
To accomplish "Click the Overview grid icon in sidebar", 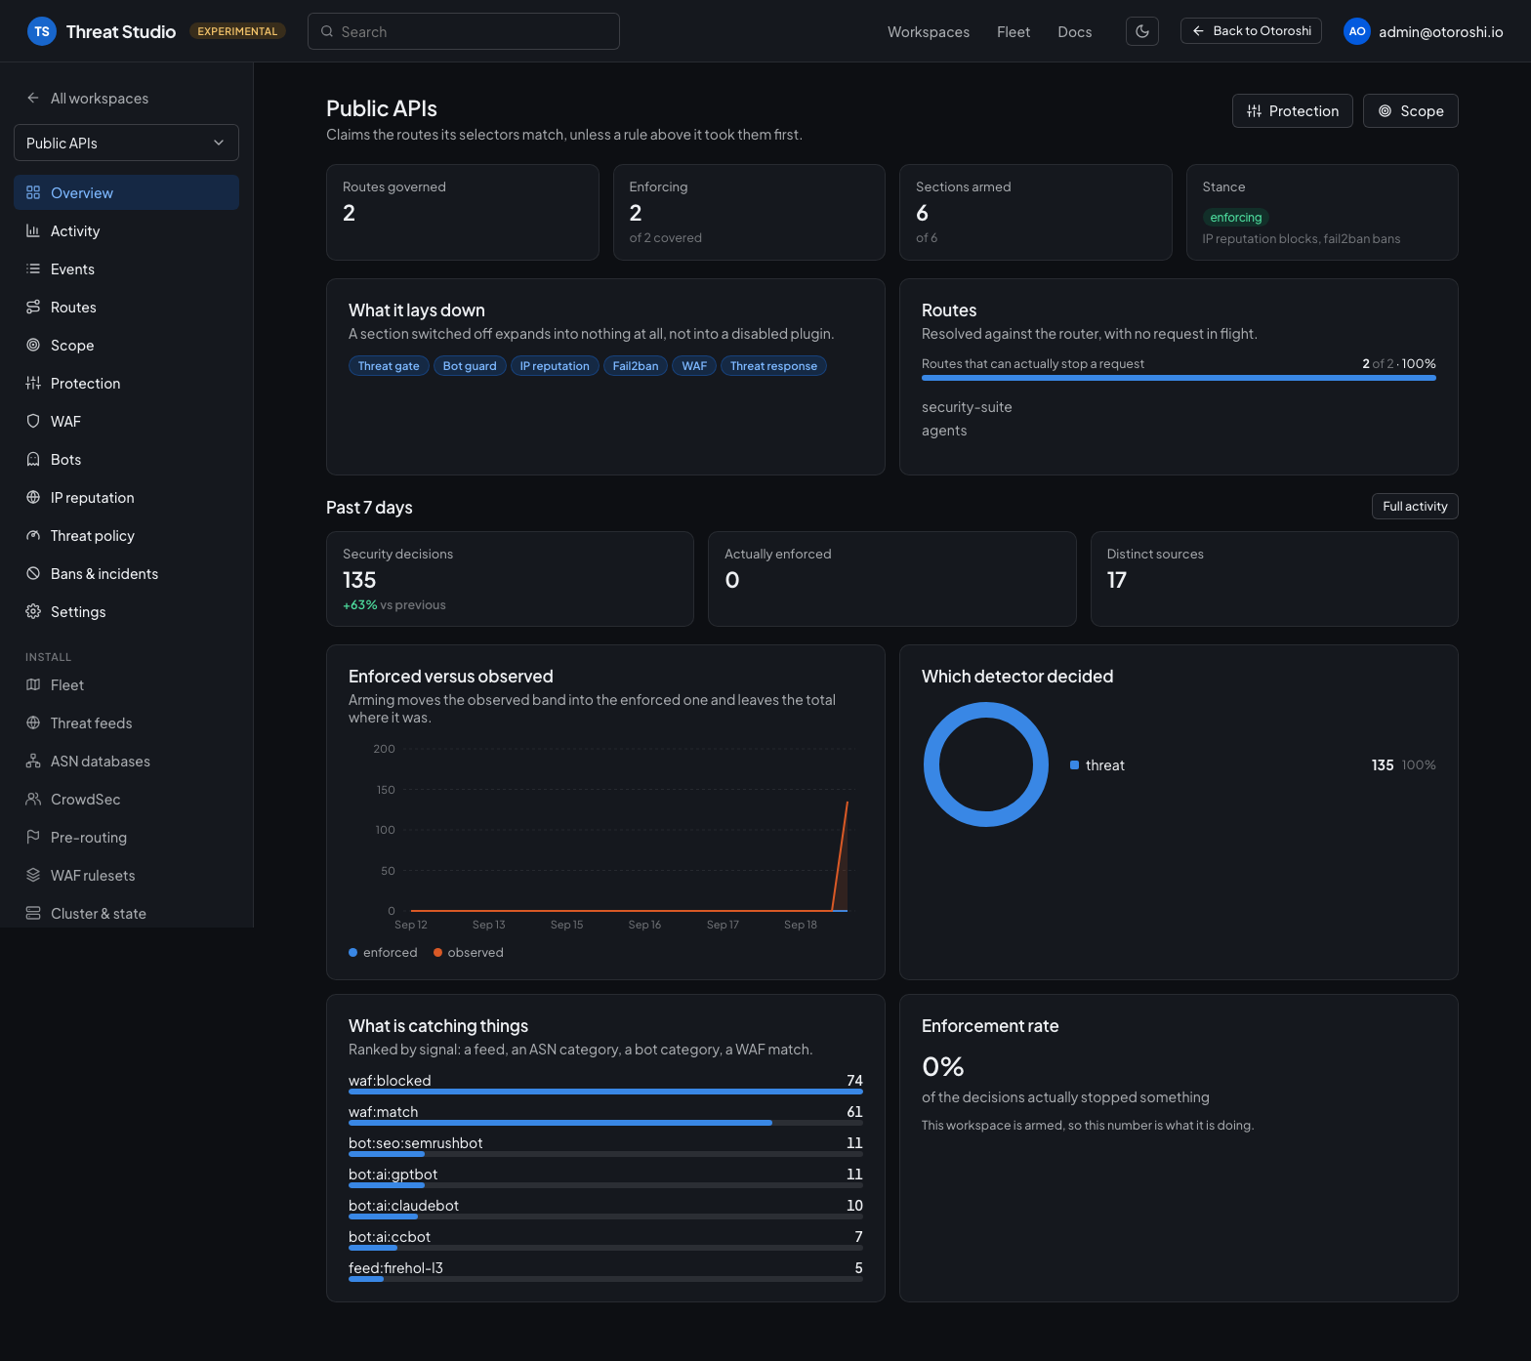I will (33, 192).
